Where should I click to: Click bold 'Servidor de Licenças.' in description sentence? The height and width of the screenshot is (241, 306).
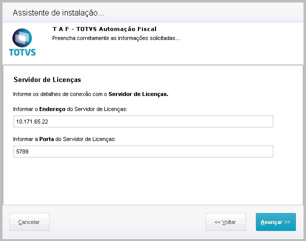point(138,94)
